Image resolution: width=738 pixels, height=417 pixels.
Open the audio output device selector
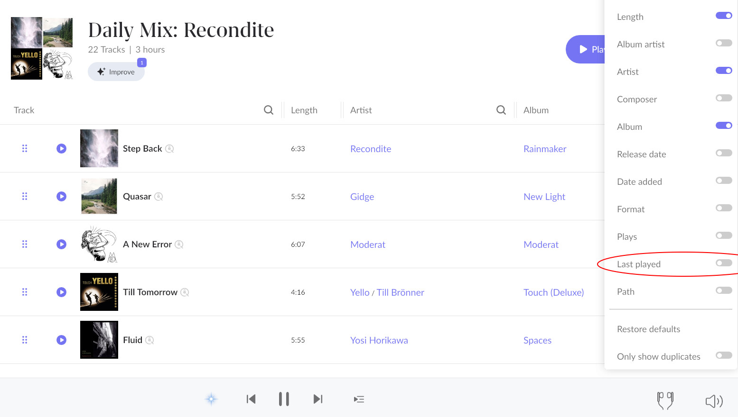pyautogui.click(x=665, y=400)
